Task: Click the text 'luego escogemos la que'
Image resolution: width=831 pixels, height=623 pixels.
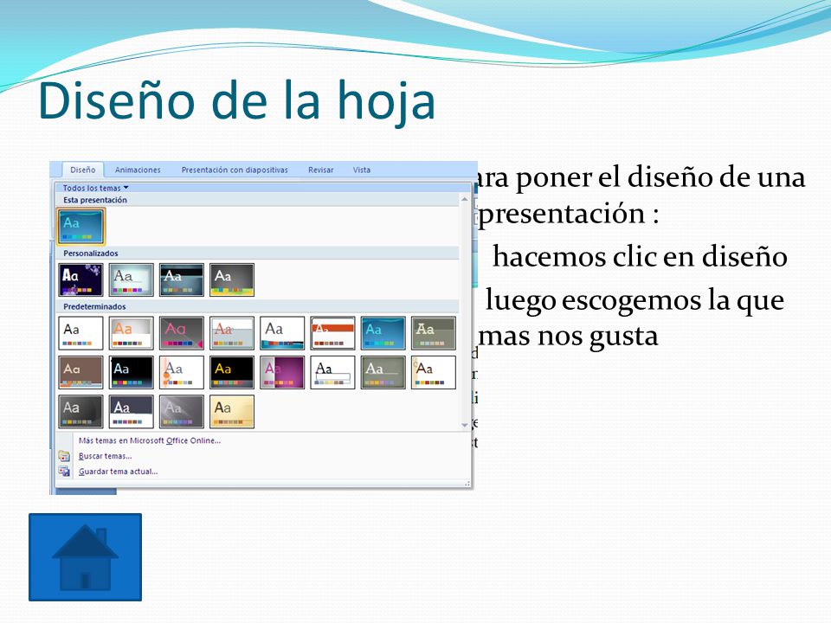Action: [x=635, y=301]
